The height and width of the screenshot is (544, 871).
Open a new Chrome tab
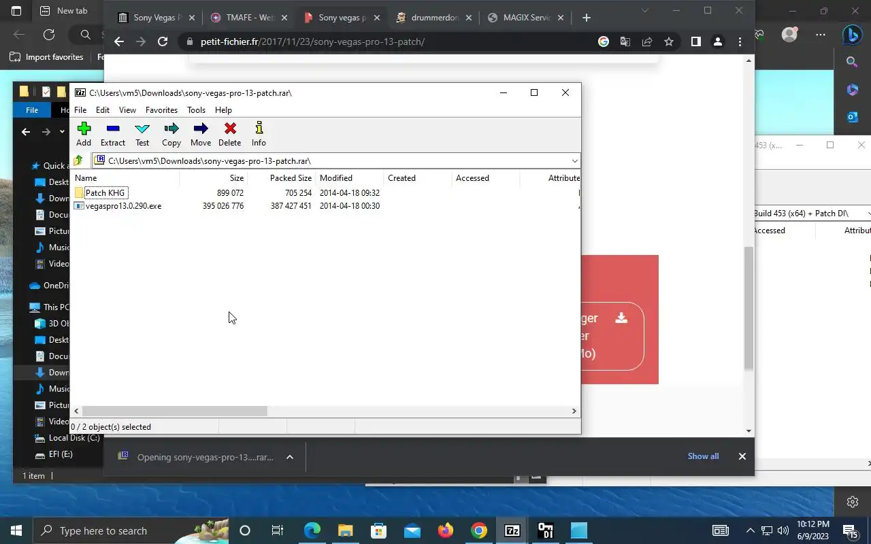(587, 18)
